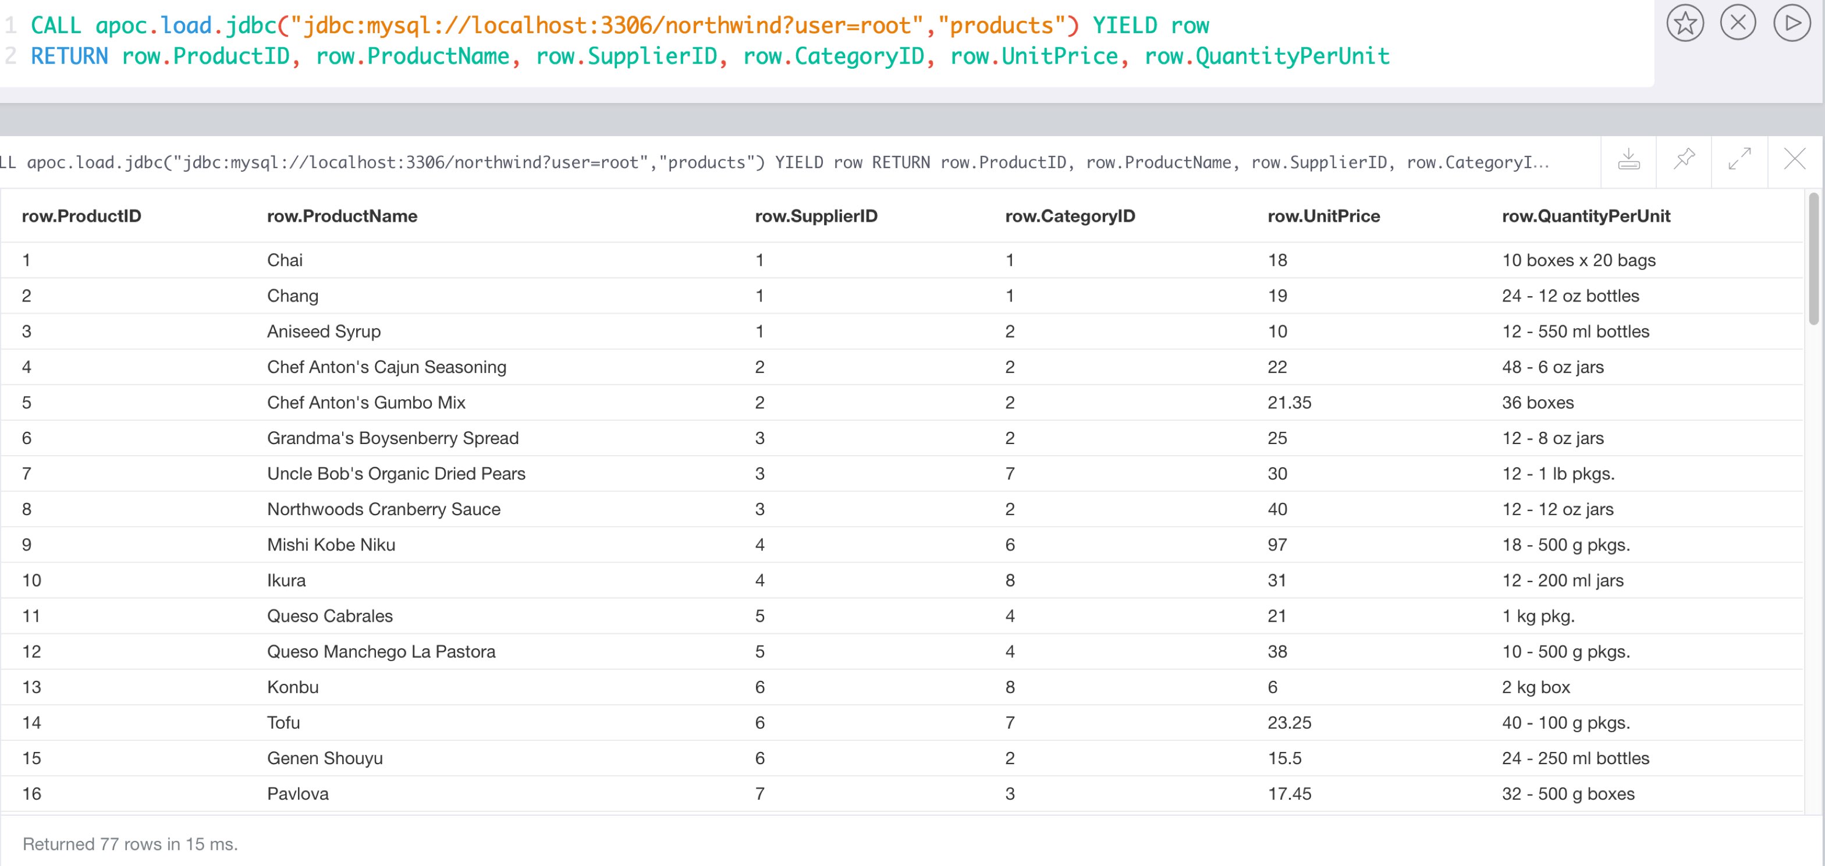Screen dimensions: 1825x866
Task: Click the favorite star icon in editor
Action: pyautogui.click(x=1684, y=23)
